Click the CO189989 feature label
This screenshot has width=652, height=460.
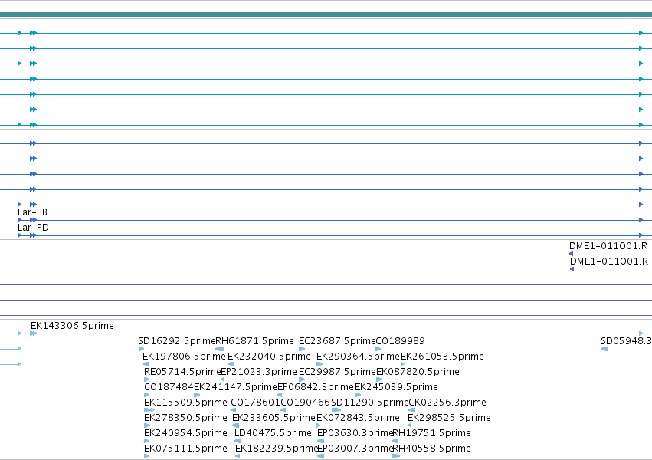click(x=400, y=341)
